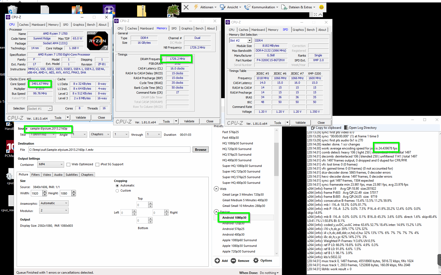The width and height of the screenshot is (441, 275).
Task: Click the CPU-Z title icon in first window
Action: coord(8,17)
